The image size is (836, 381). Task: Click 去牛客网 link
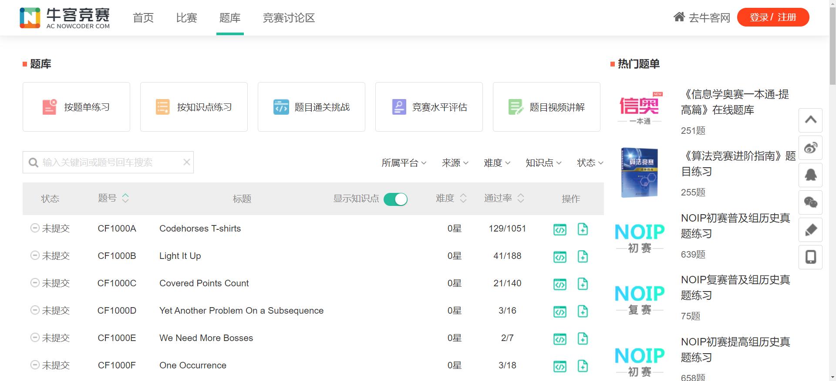[x=709, y=18]
